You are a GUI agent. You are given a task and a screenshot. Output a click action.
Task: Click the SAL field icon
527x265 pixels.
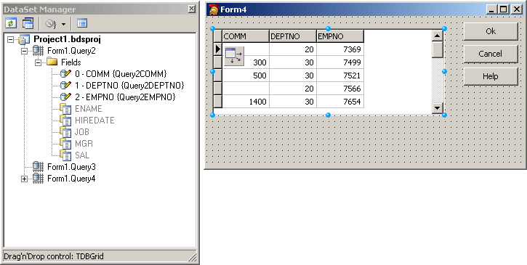pos(65,155)
